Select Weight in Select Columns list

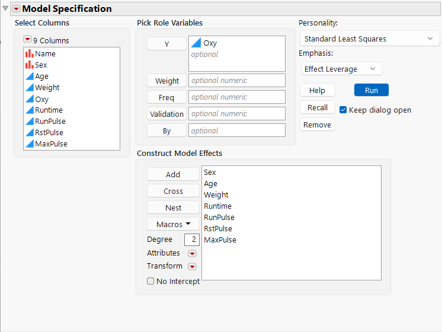(x=72, y=87)
